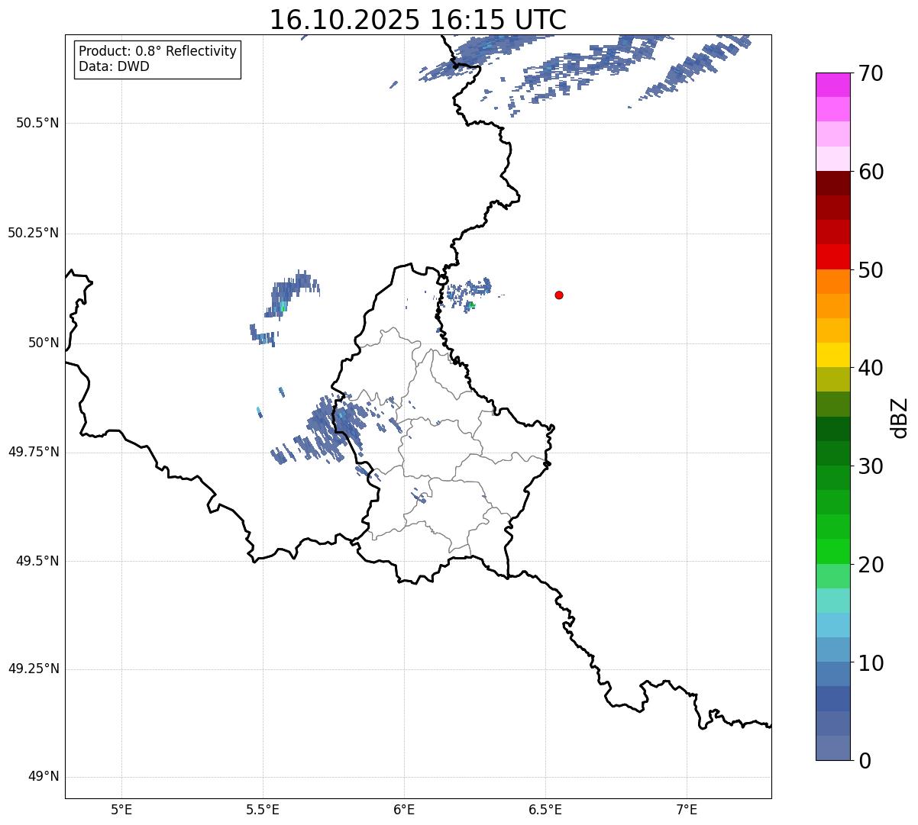
Task: Click the 49.75°N latitude label
Action: 33,452
